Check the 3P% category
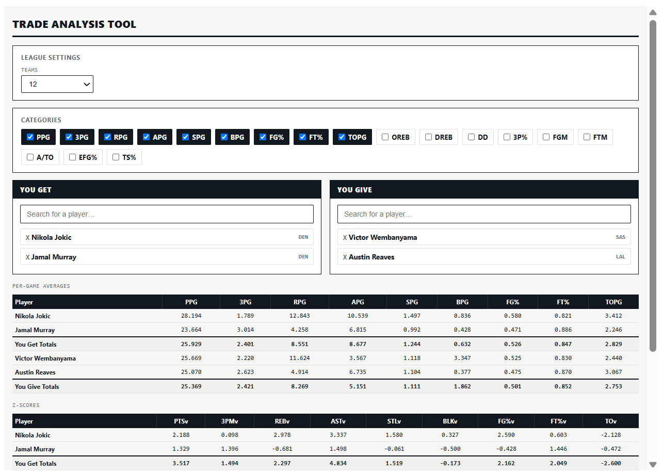Viewport: 663px width, 474px height. (507, 137)
